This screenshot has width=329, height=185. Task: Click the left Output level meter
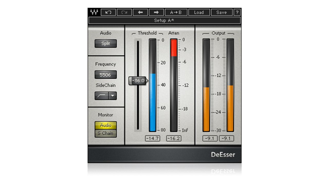coord(206,85)
